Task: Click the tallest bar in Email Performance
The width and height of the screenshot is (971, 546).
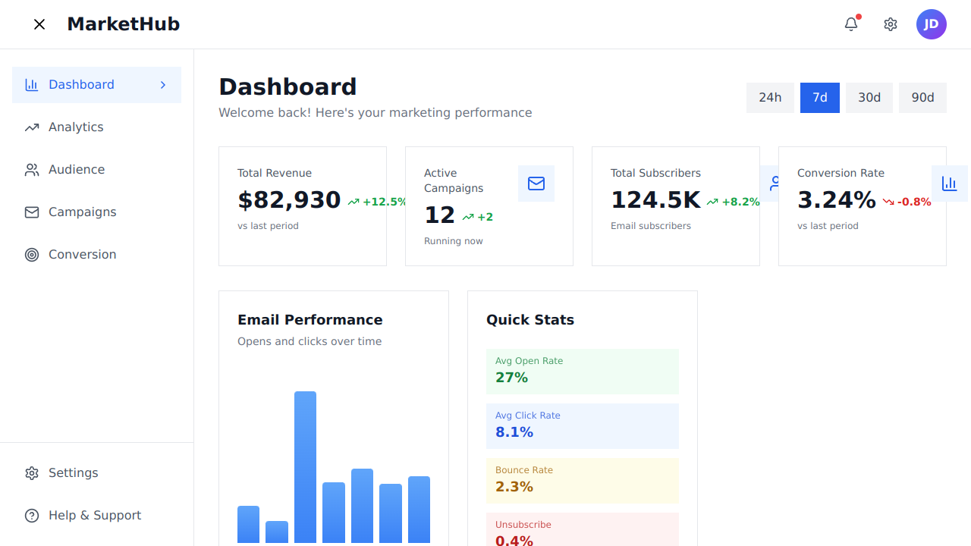Action: tap(305, 466)
